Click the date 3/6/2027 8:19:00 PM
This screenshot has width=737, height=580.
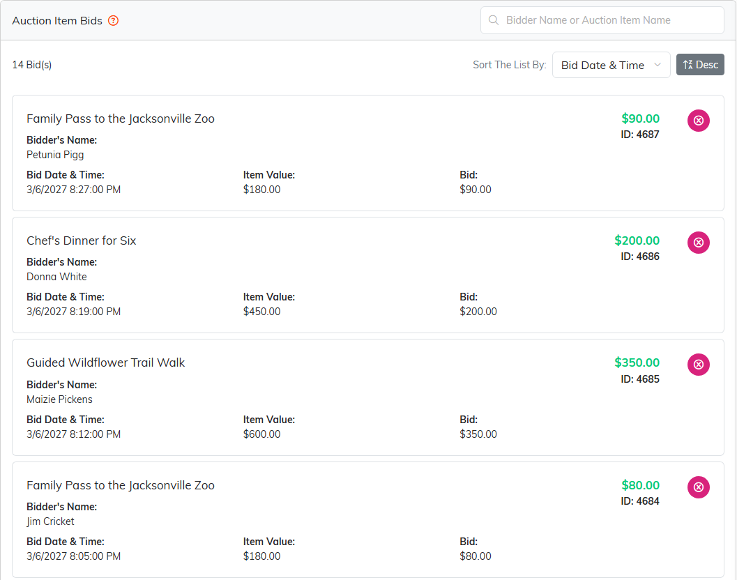tap(73, 312)
